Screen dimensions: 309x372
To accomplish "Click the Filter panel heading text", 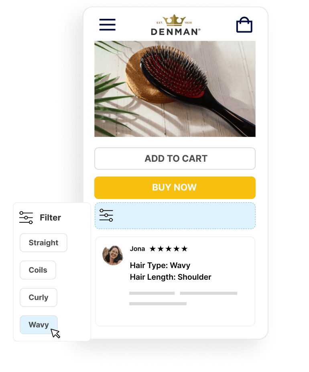I will [50, 218].
